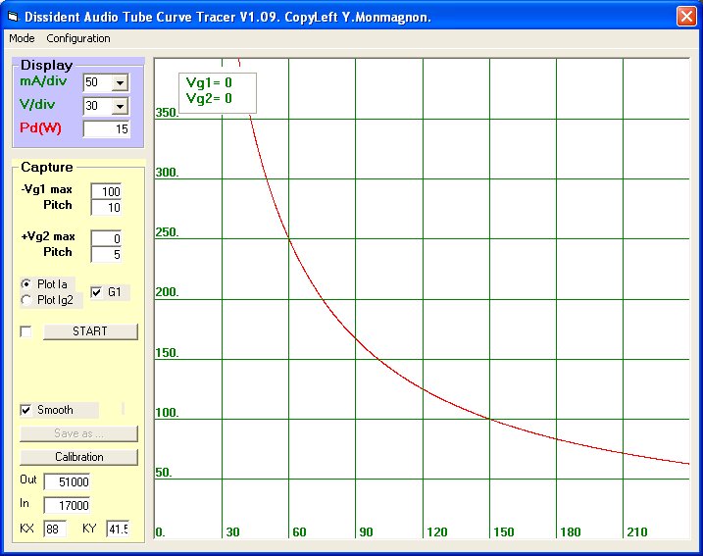The height and width of the screenshot is (556, 703).
Task: Click the Save as ... button
Action: click(78, 433)
